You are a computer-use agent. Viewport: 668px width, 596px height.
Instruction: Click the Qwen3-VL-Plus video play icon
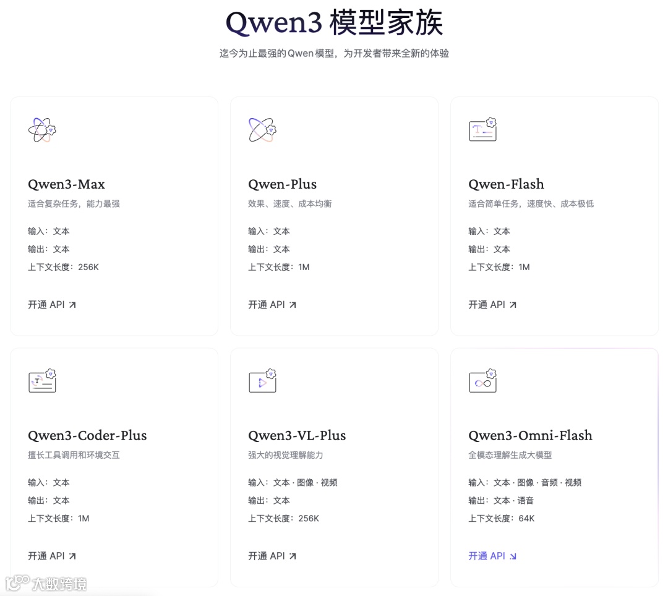coord(262,381)
